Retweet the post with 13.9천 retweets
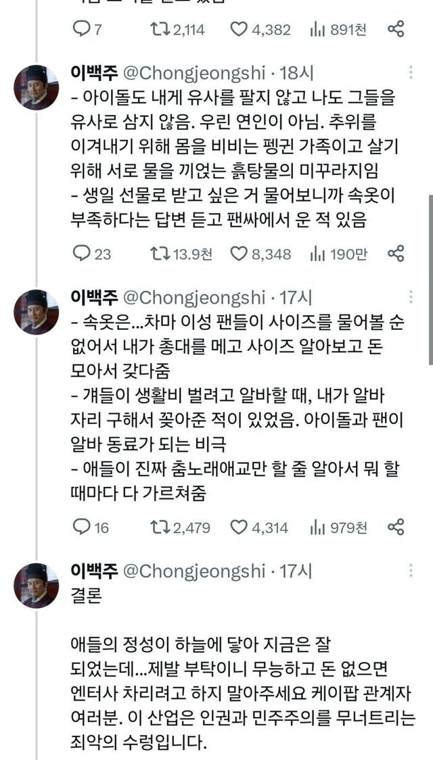The image size is (433, 760). [160, 254]
